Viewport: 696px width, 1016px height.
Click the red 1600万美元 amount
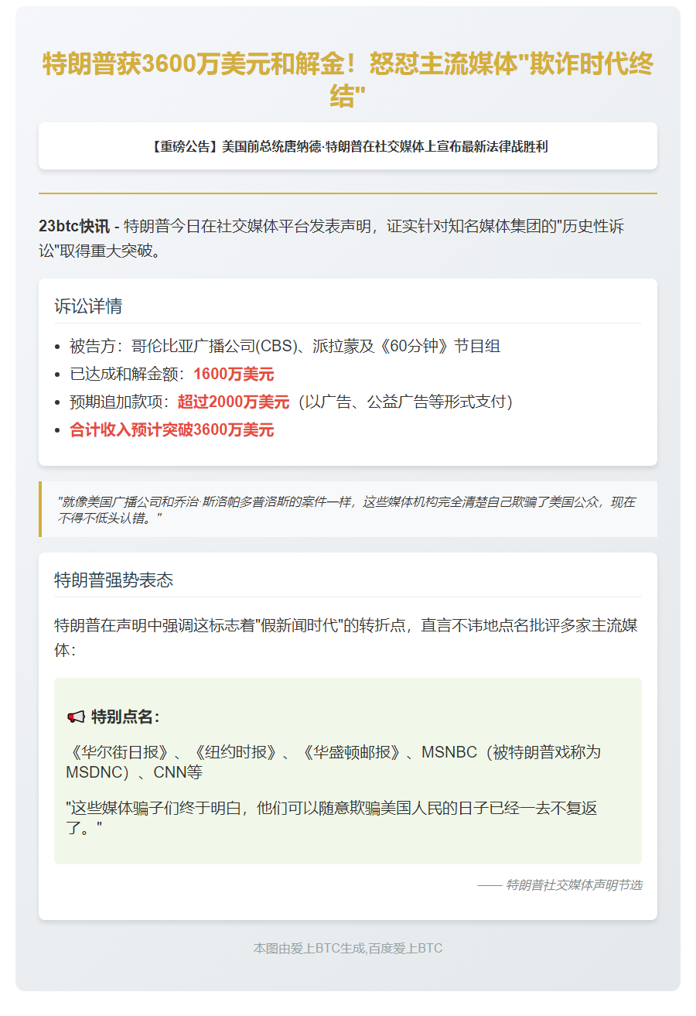click(x=234, y=375)
